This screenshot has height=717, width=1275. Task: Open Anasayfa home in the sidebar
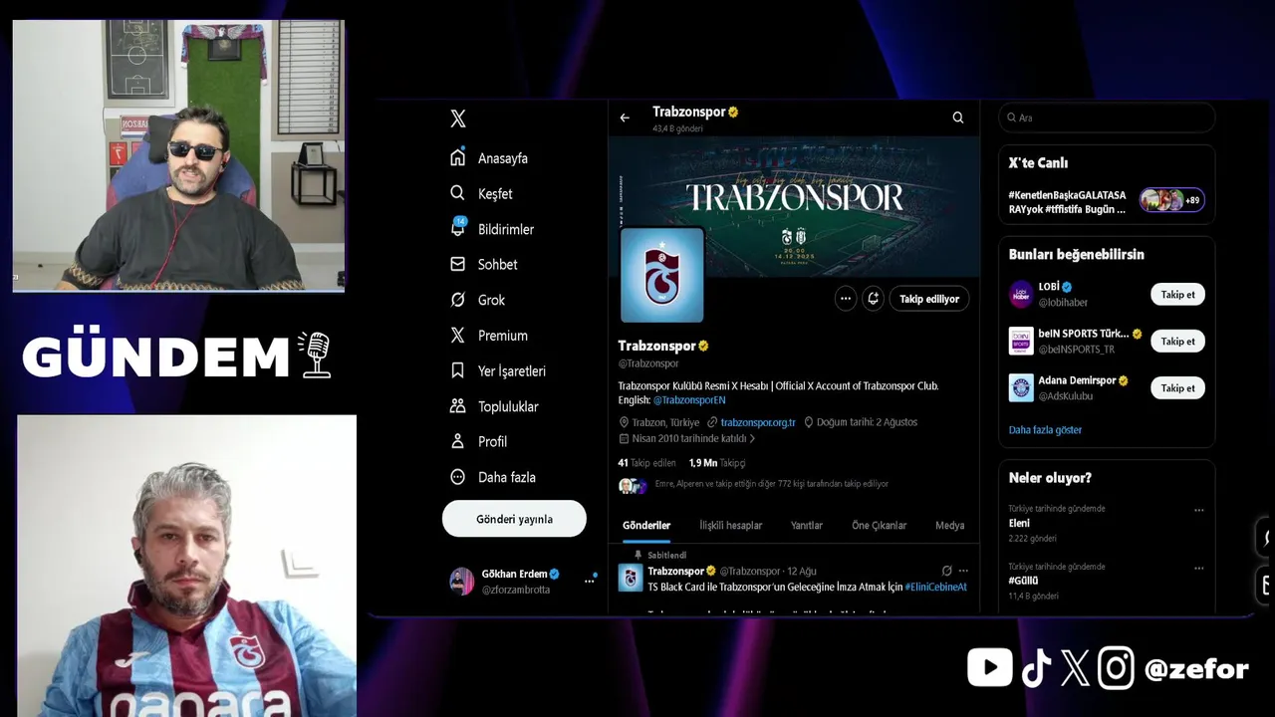[x=489, y=158]
